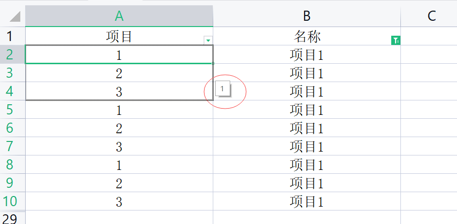Viewport: 457px width, 224px height.
Task: Select cell A4 containing 3
Action: 119,91
